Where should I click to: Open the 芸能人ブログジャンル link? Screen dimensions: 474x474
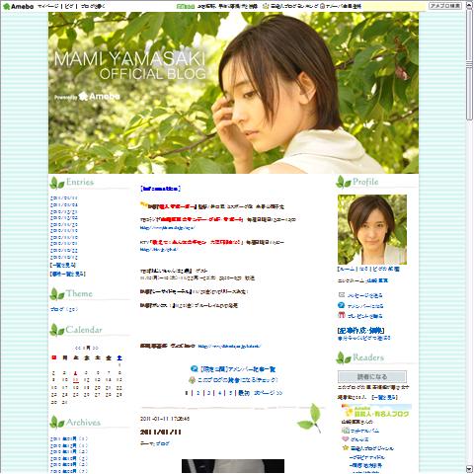point(371,448)
